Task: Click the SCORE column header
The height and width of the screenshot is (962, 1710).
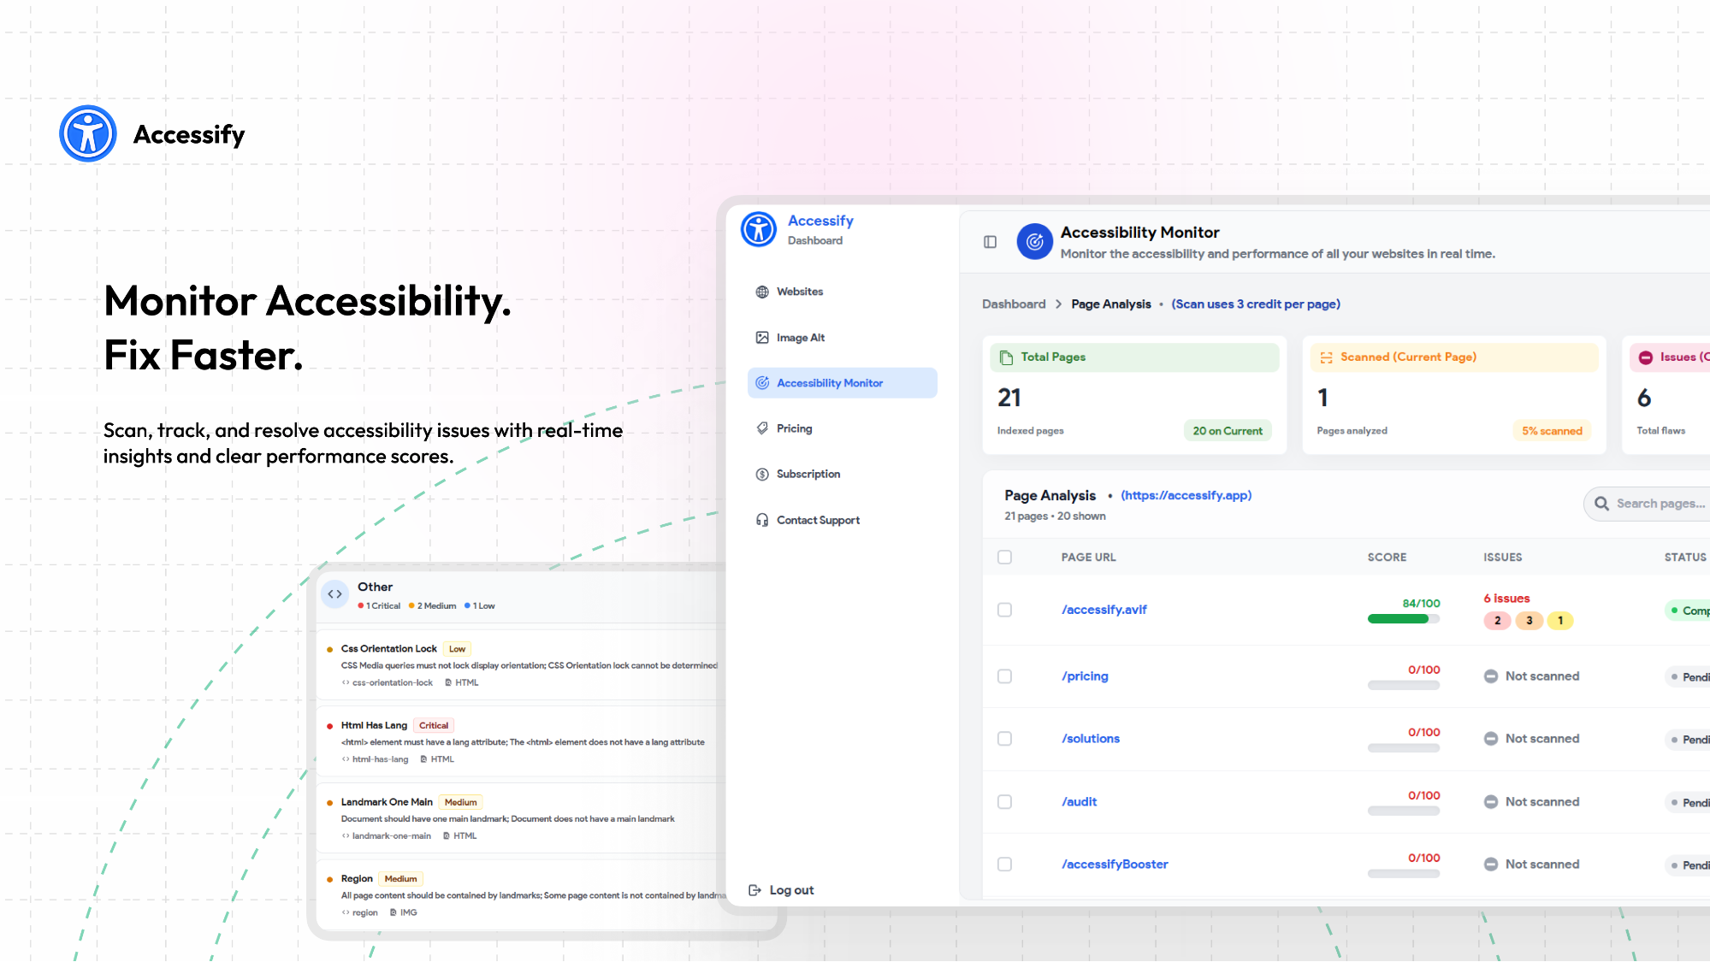Action: coord(1387,558)
